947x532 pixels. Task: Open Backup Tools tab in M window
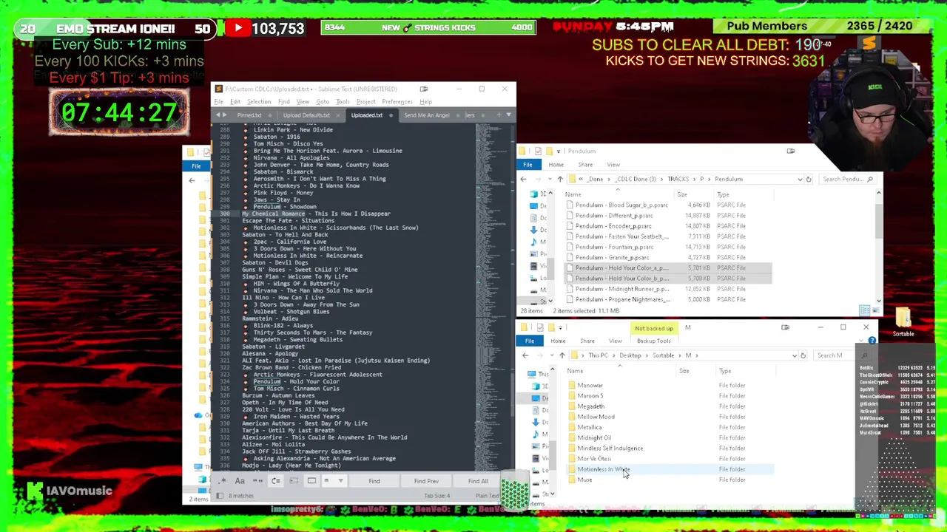tap(653, 341)
